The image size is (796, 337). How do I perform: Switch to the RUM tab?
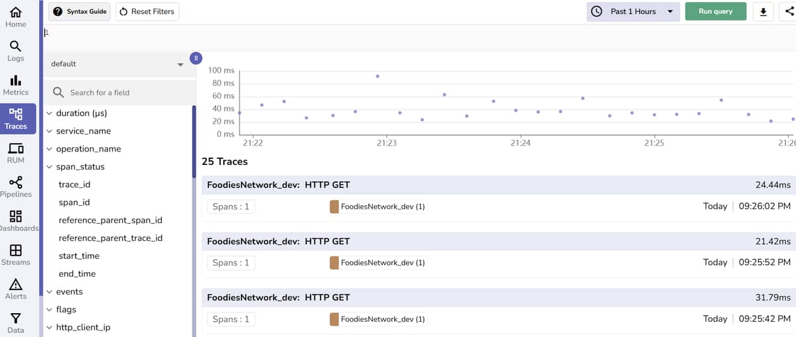pos(16,153)
